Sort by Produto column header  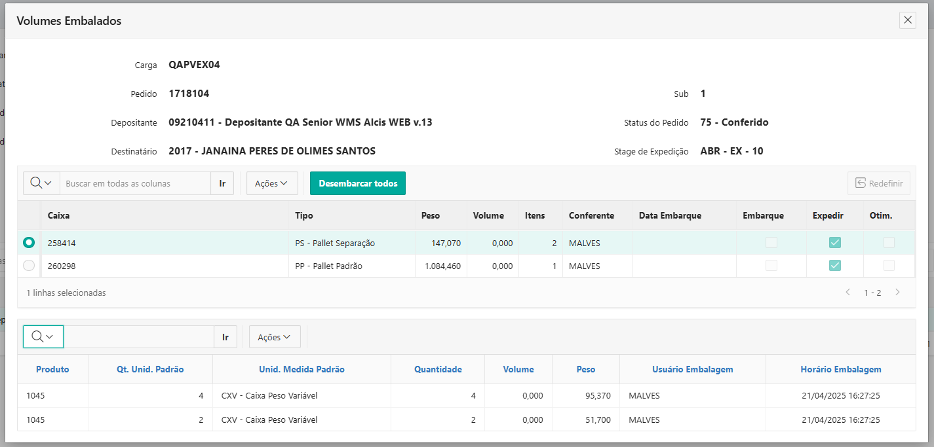coord(52,369)
